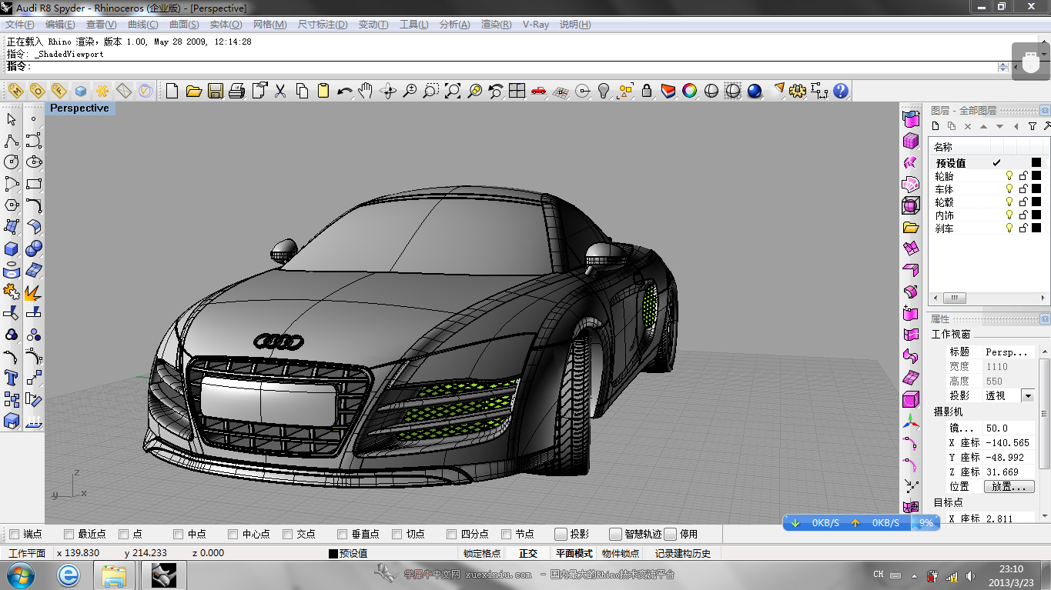Image resolution: width=1051 pixels, height=590 pixels.
Task: Select the pointer arrow tool
Action: 12,119
